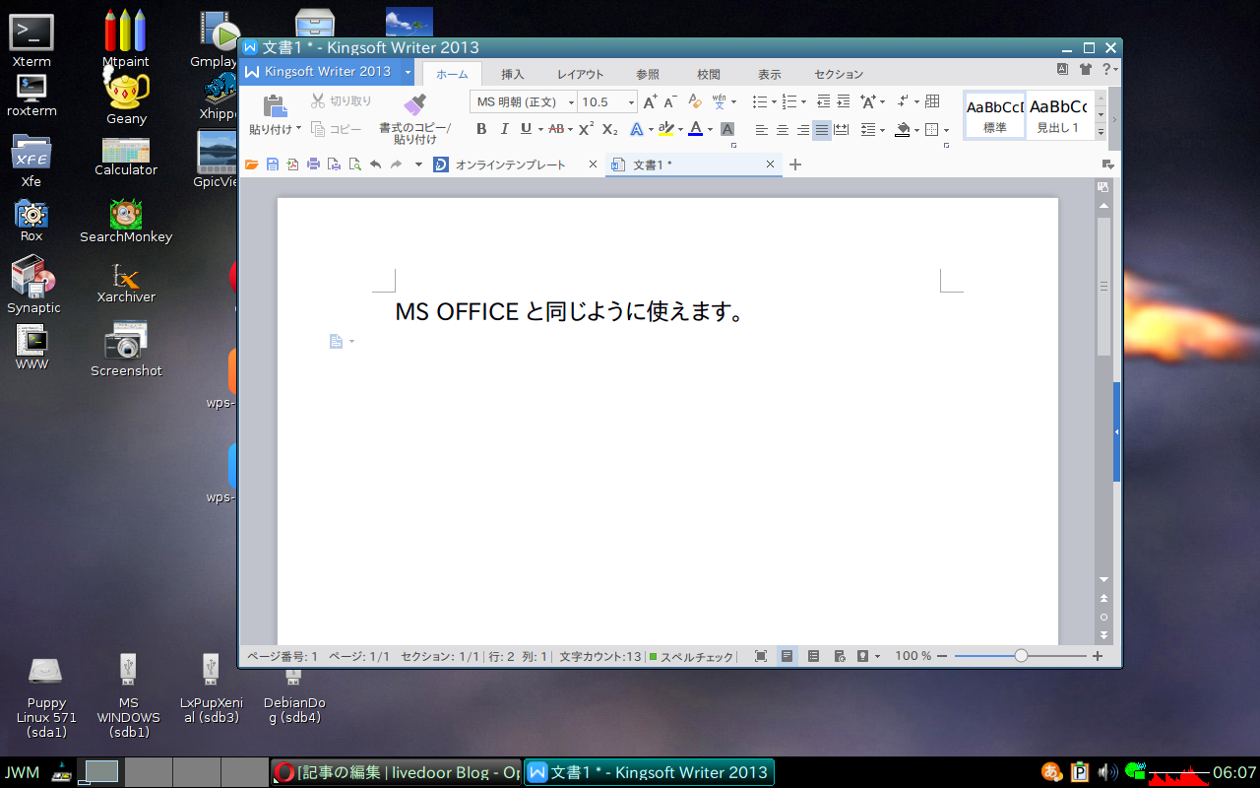Open the font name dropdown MS 明朝
1260x788 pixels.
571,102
